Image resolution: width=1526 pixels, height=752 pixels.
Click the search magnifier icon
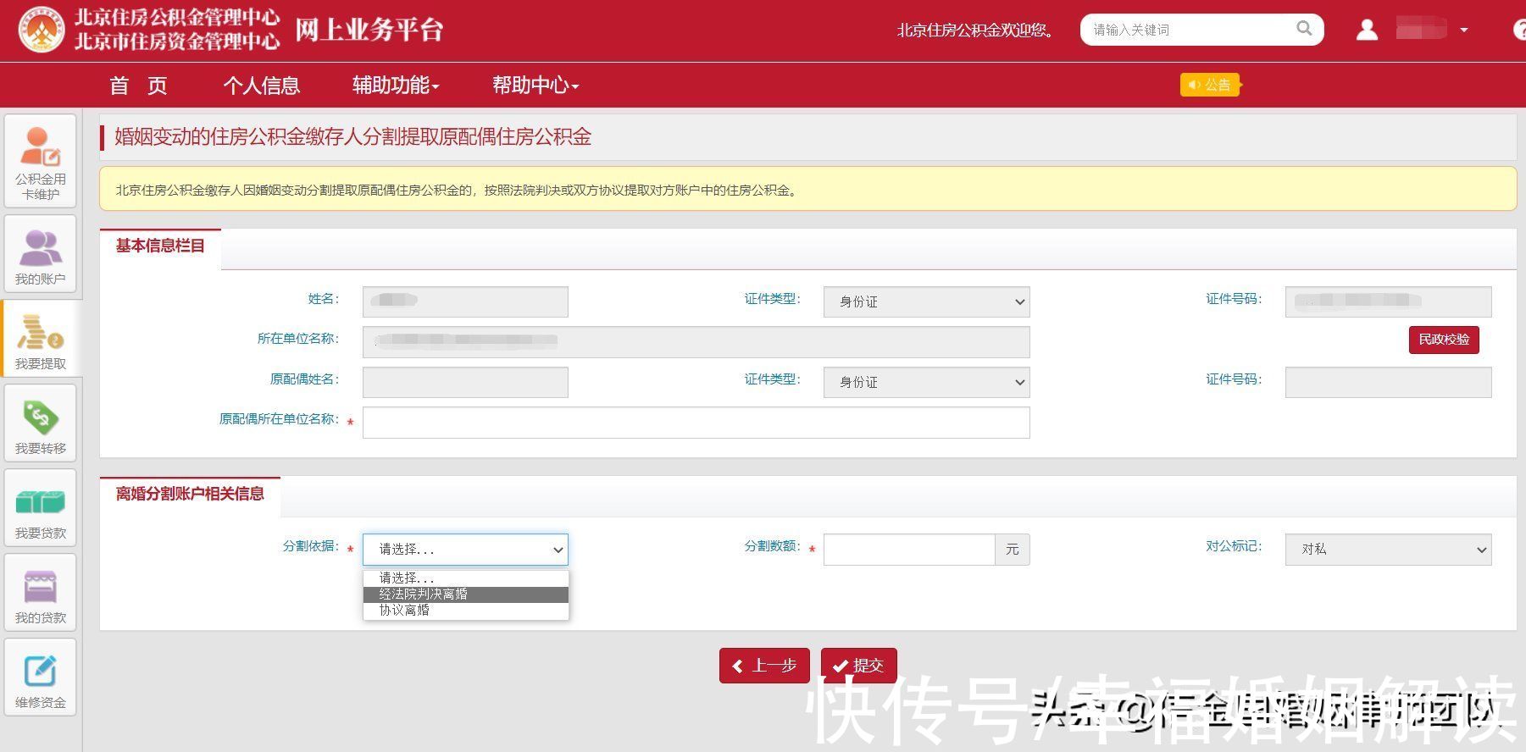coord(1304,29)
